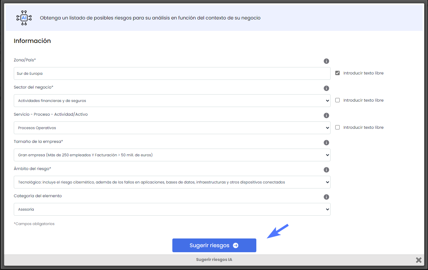
Task: Click the banner description text about riesgos
Action: [x=150, y=18]
